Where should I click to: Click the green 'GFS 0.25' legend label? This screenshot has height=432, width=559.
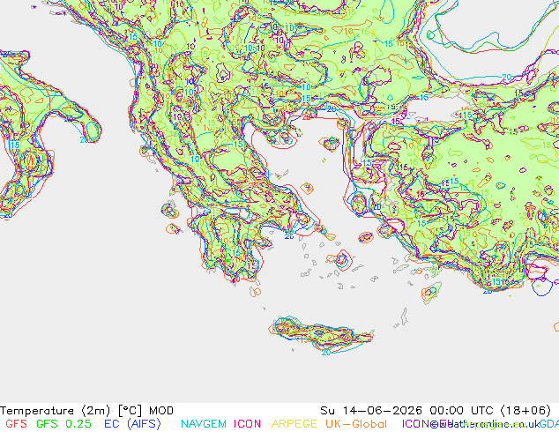pyautogui.click(x=63, y=424)
